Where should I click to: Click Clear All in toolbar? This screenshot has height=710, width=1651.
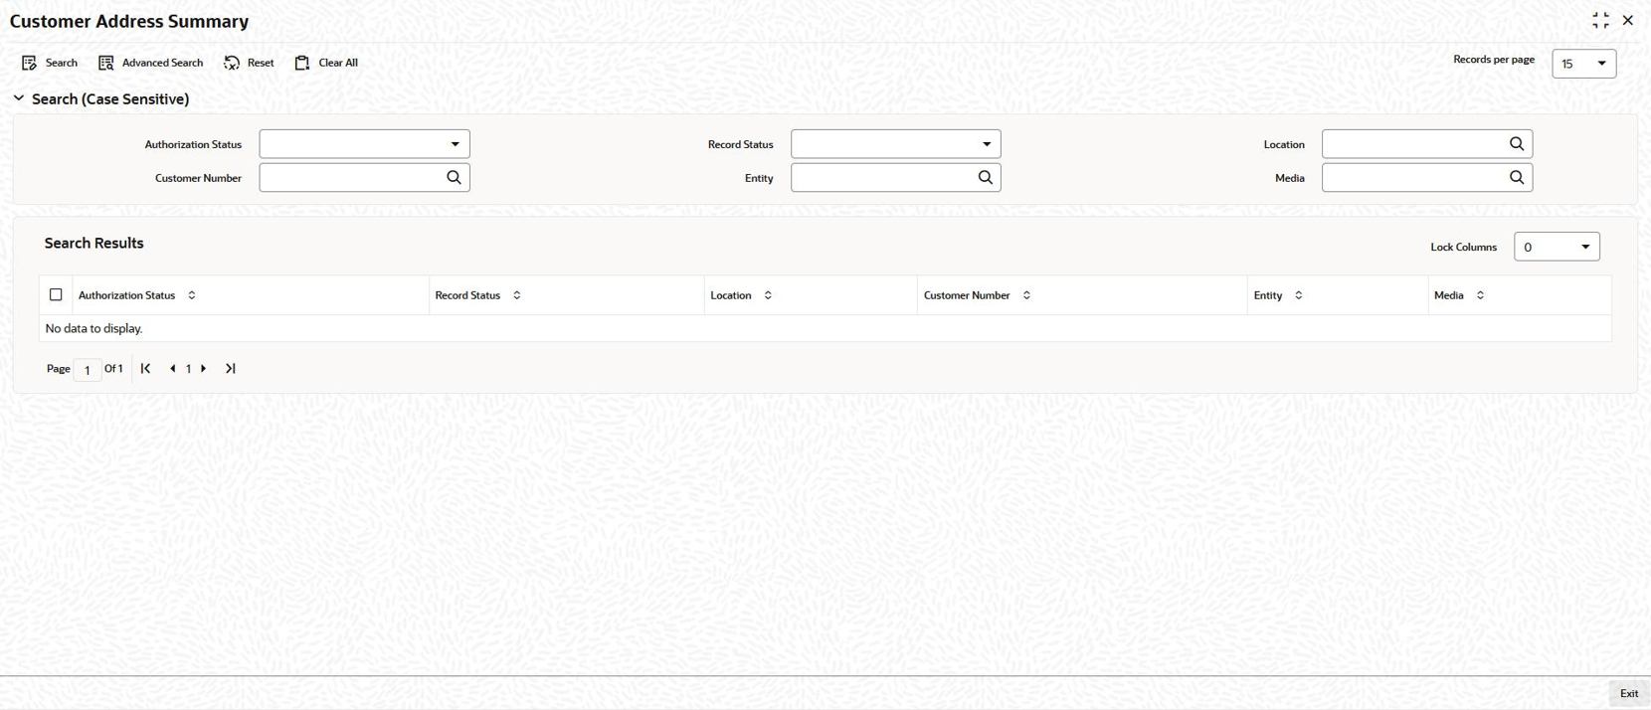(326, 63)
